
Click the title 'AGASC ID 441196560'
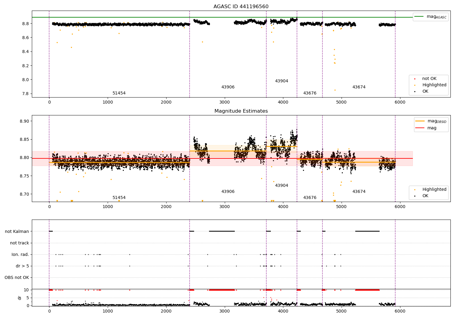[x=241, y=7]
